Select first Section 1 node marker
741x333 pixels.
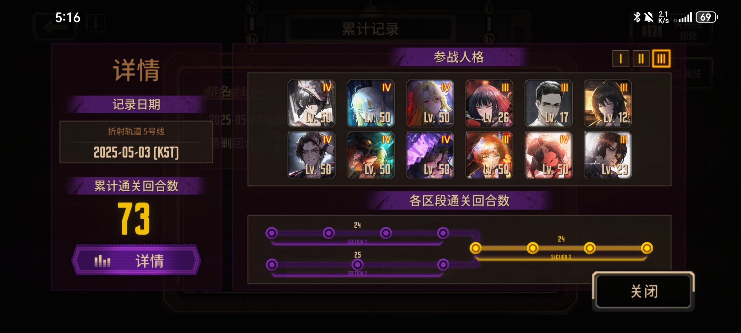tap(272, 233)
